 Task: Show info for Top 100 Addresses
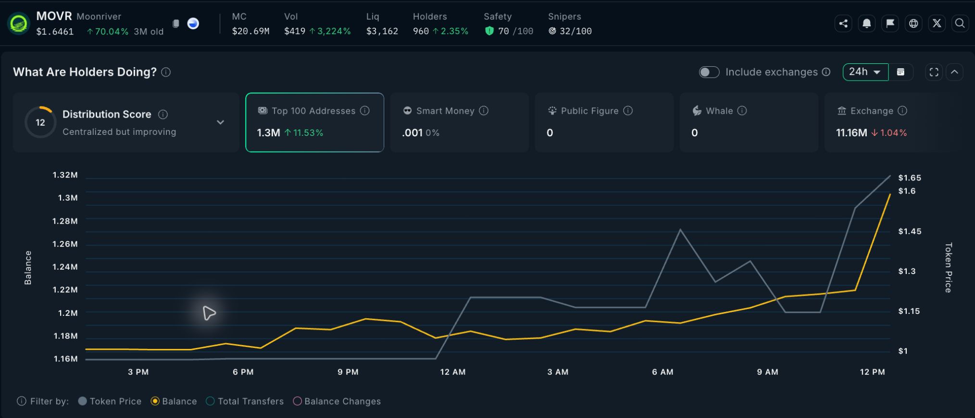coord(365,111)
